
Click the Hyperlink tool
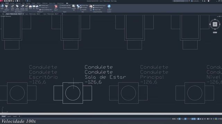click(x=83, y=10)
